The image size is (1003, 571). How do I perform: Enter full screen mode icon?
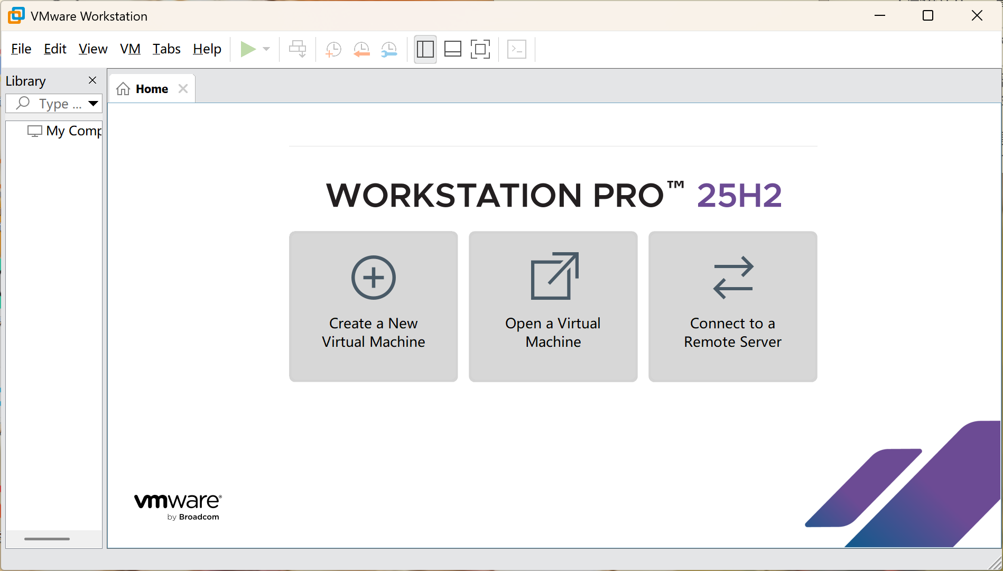pyautogui.click(x=480, y=49)
